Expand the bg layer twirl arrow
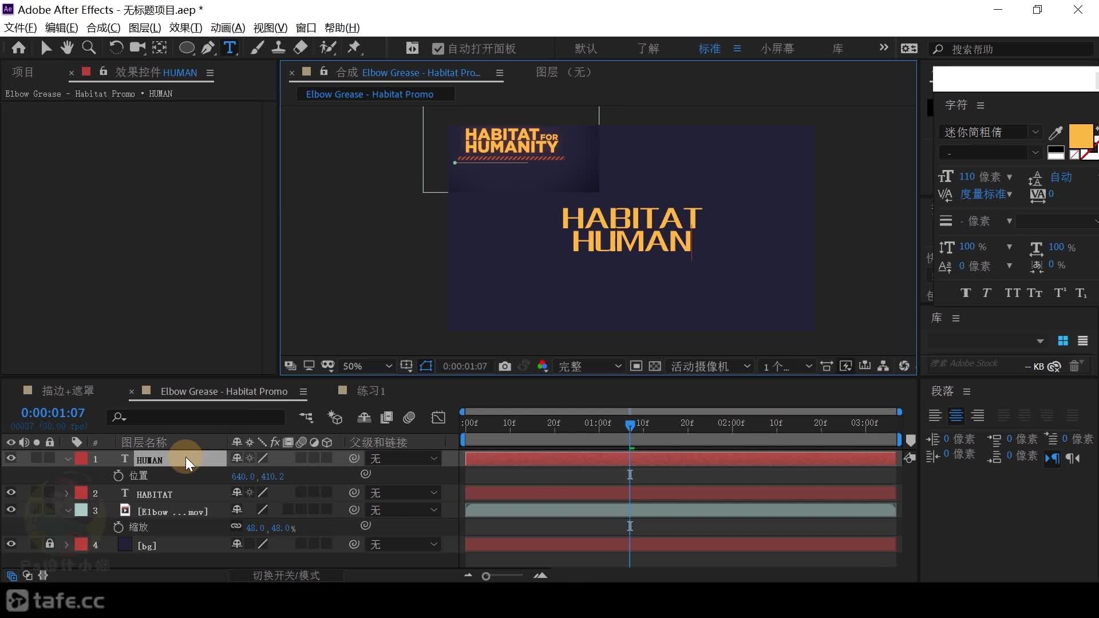1099x618 pixels. [x=66, y=545]
